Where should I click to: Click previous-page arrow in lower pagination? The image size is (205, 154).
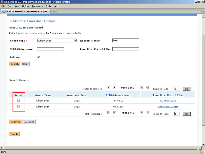point(115,113)
